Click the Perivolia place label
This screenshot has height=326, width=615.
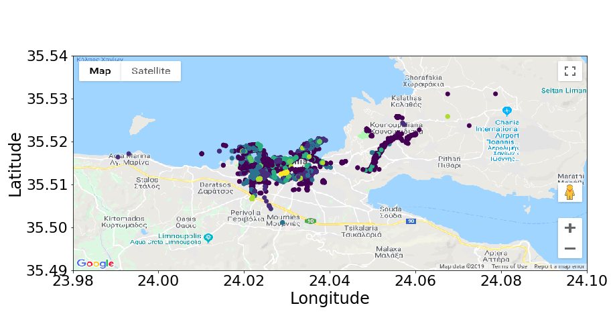point(245,215)
